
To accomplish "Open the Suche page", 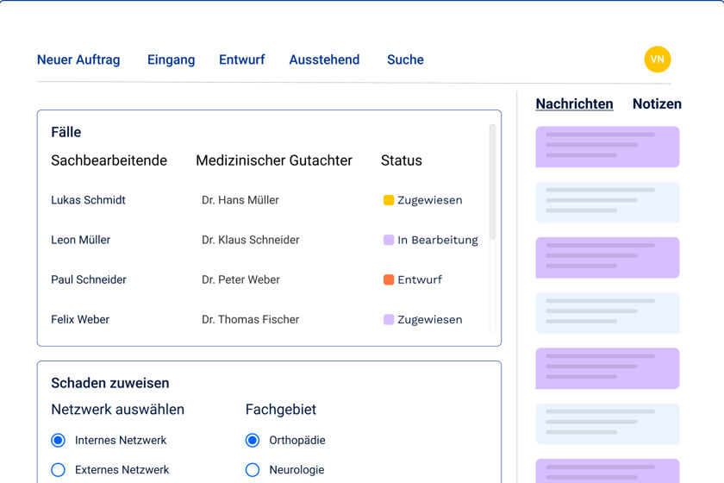I will tap(405, 60).
